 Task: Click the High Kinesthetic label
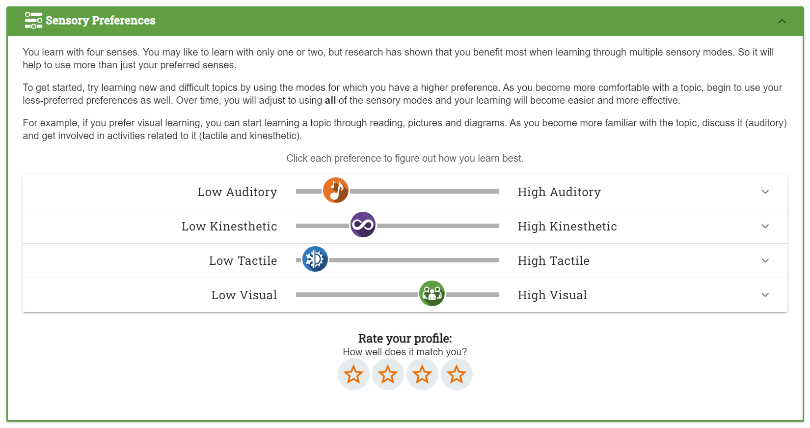coord(567,227)
